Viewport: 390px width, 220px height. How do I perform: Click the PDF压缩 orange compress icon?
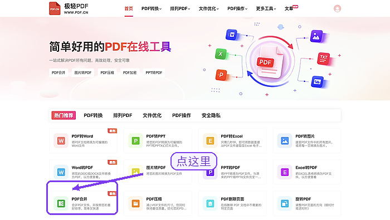point(135,203)
